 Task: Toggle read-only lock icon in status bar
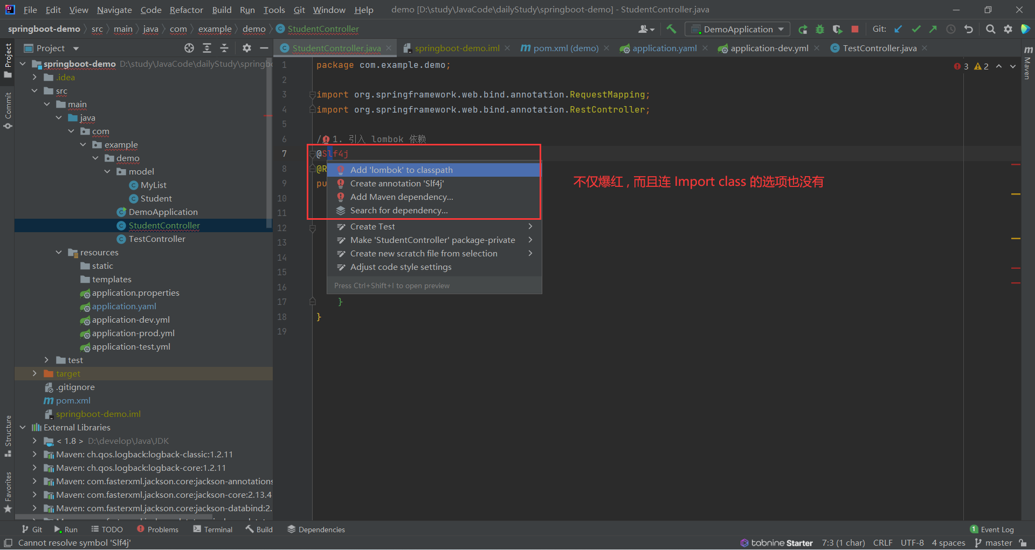coord(1023,543)
